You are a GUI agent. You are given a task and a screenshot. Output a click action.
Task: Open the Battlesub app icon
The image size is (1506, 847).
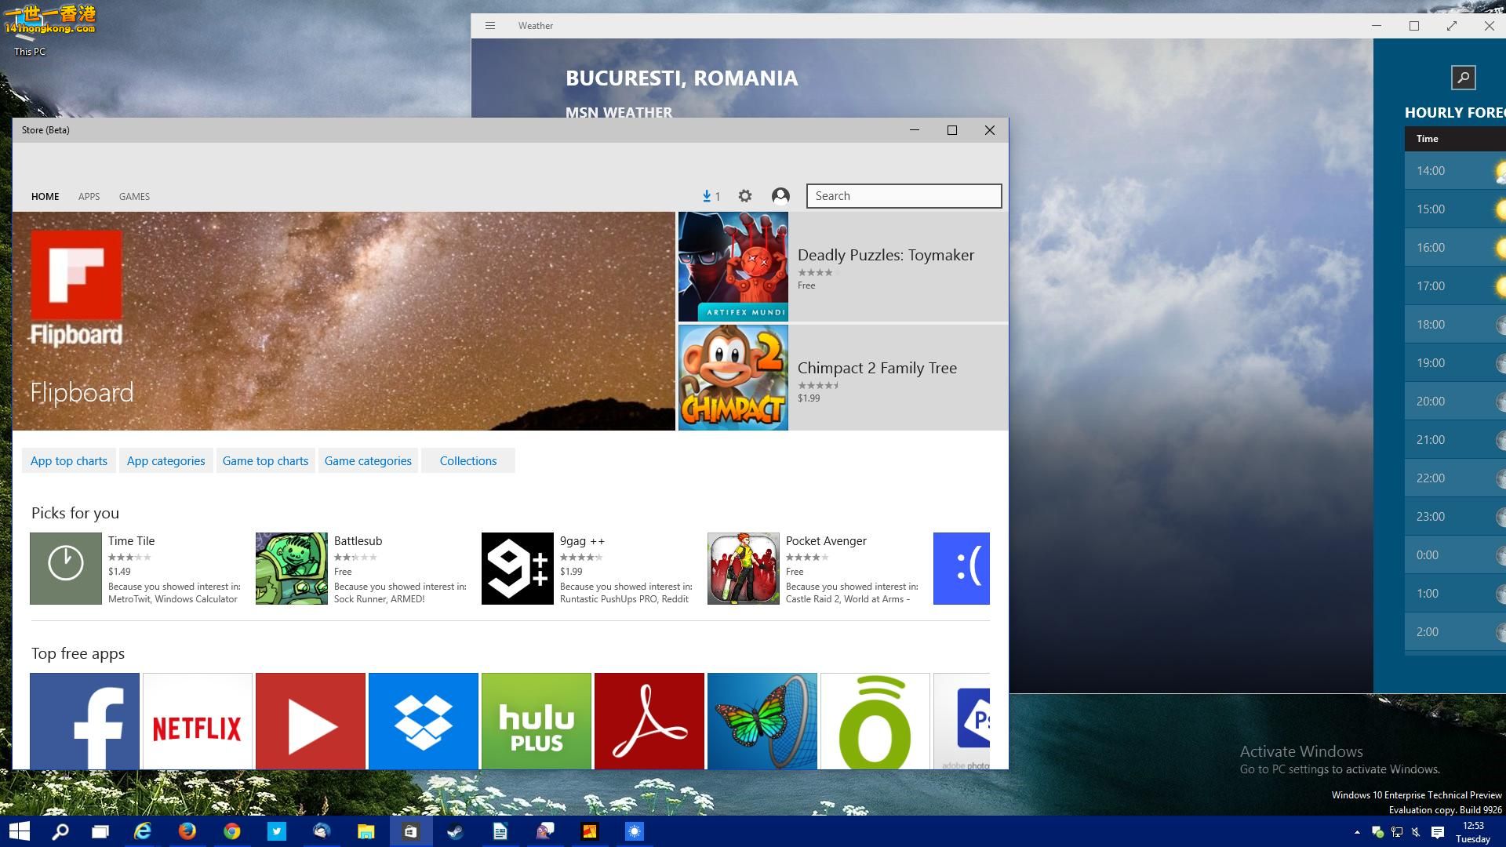pos(292,569)
